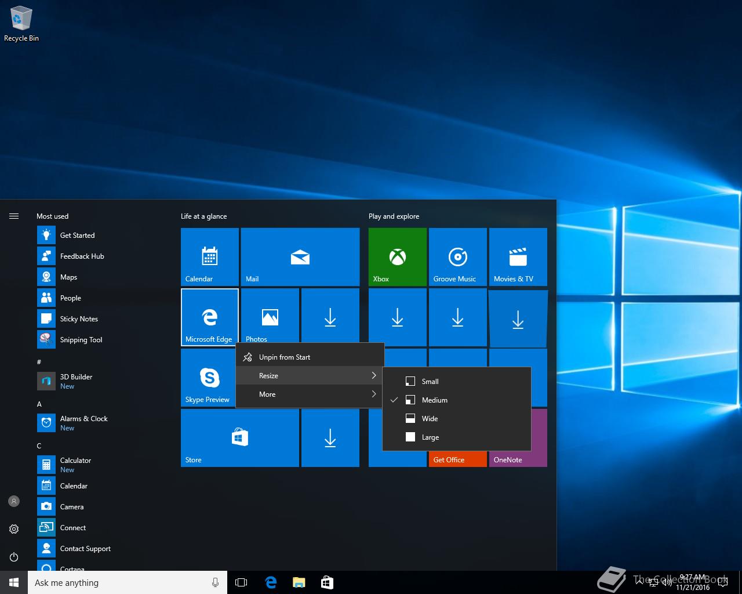Select the Medium tile size
This screenshot has height=594, width=742.
[x=457, y=400]
